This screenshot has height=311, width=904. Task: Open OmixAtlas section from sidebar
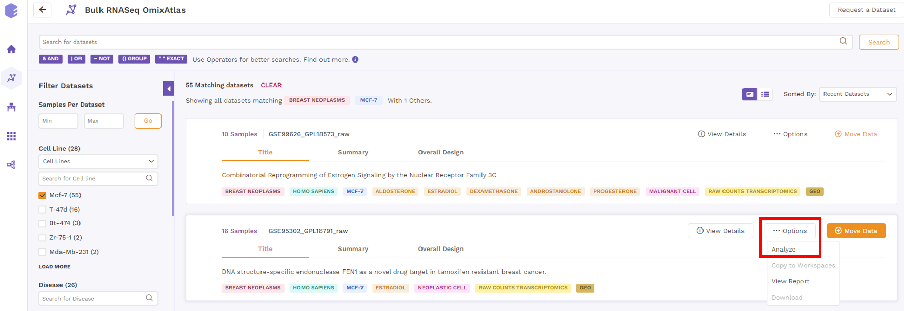tap(11, 78)
